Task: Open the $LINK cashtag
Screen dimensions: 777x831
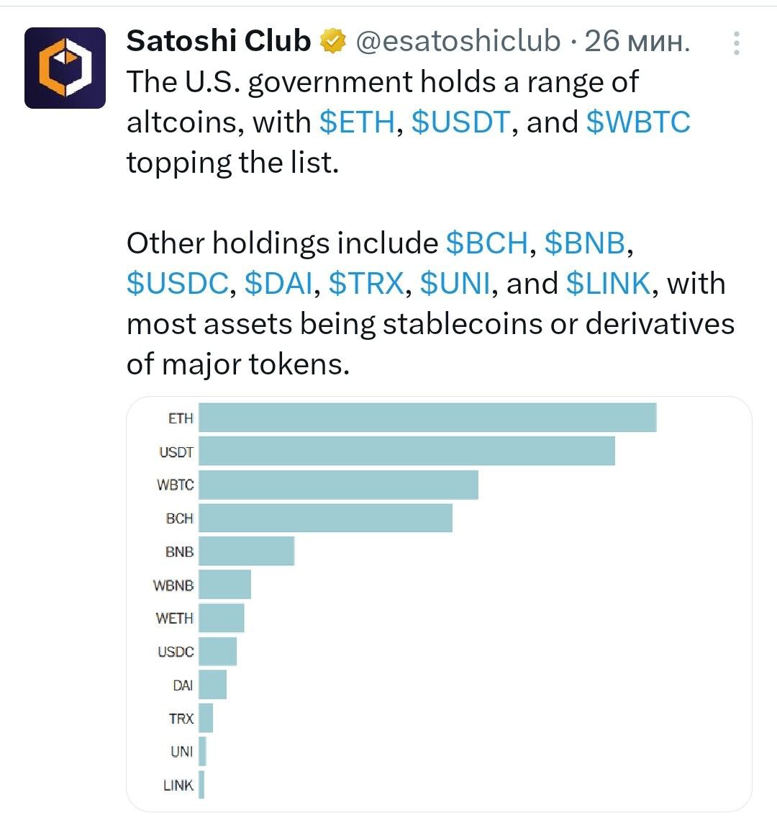Action: [x=608, y=284]
